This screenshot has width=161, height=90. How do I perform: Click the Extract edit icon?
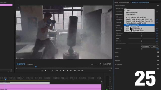79,70
